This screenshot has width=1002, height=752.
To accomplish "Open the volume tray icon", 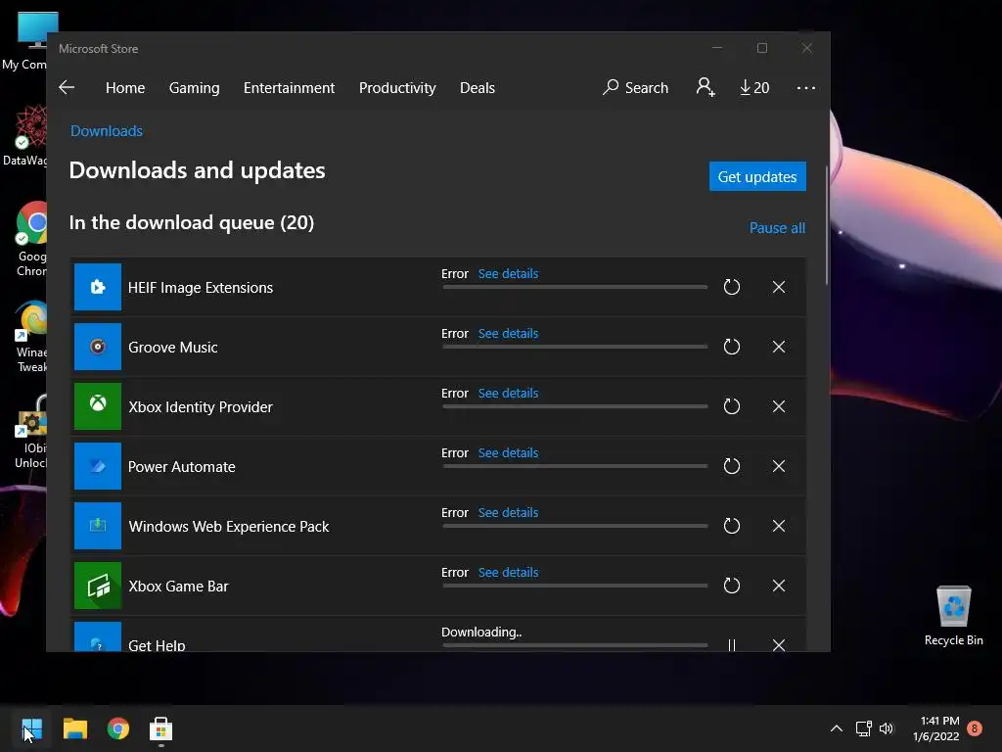I will pyautogui.click(x=887, y=728).
